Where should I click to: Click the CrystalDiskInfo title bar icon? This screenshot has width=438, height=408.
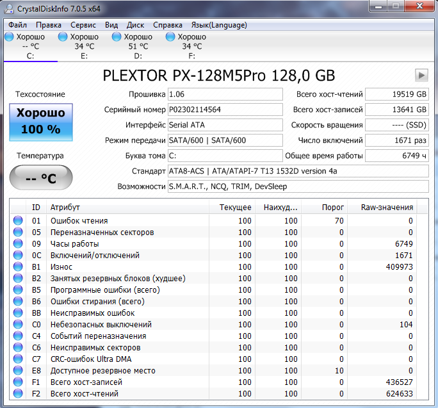(9, 9)
